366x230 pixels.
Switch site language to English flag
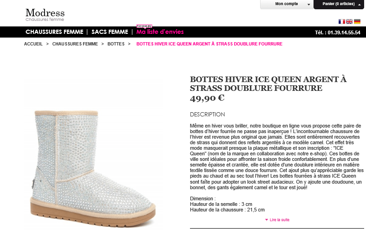tap(349, 21)
